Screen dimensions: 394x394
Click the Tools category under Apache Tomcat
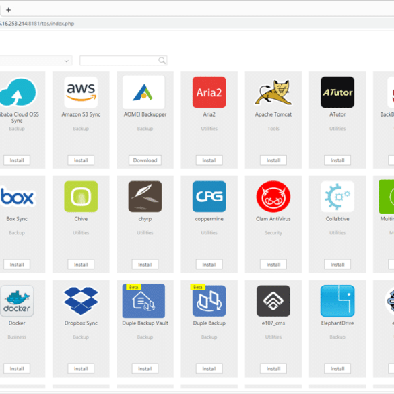click(273, 129)
